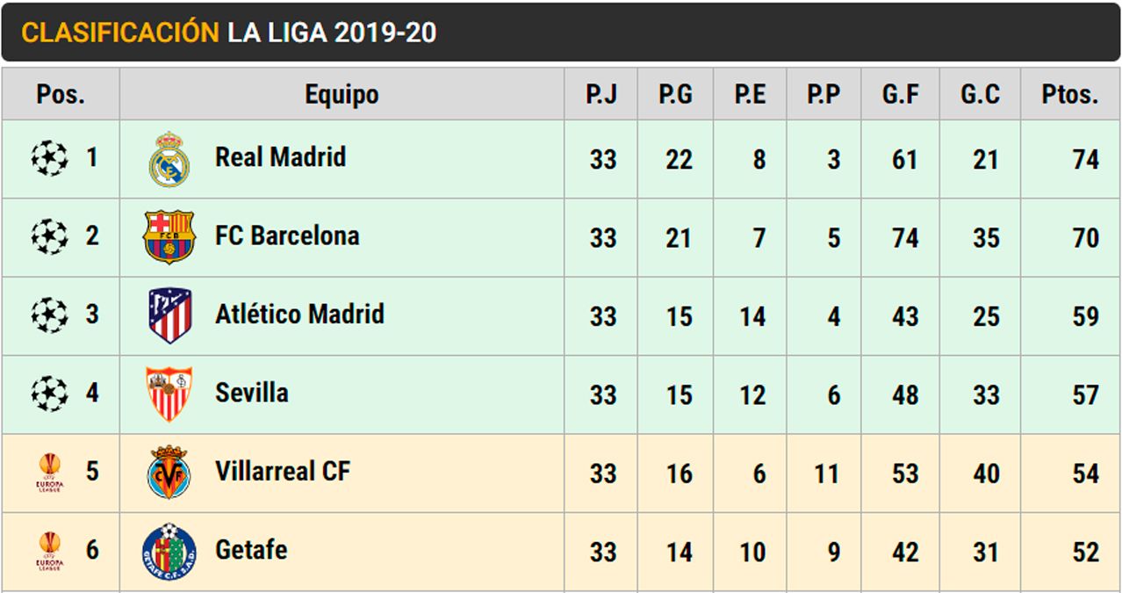This screenshot has width=1122, height=593.
Task: Click Real Madrid's 74 points cell
Action: point(1084,160)
